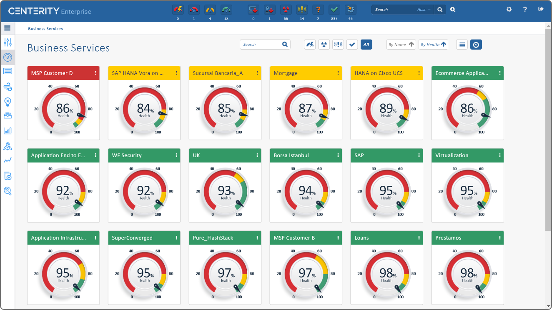
Task: Click the Business Services breadcrumb link
Action: point(44,29)
